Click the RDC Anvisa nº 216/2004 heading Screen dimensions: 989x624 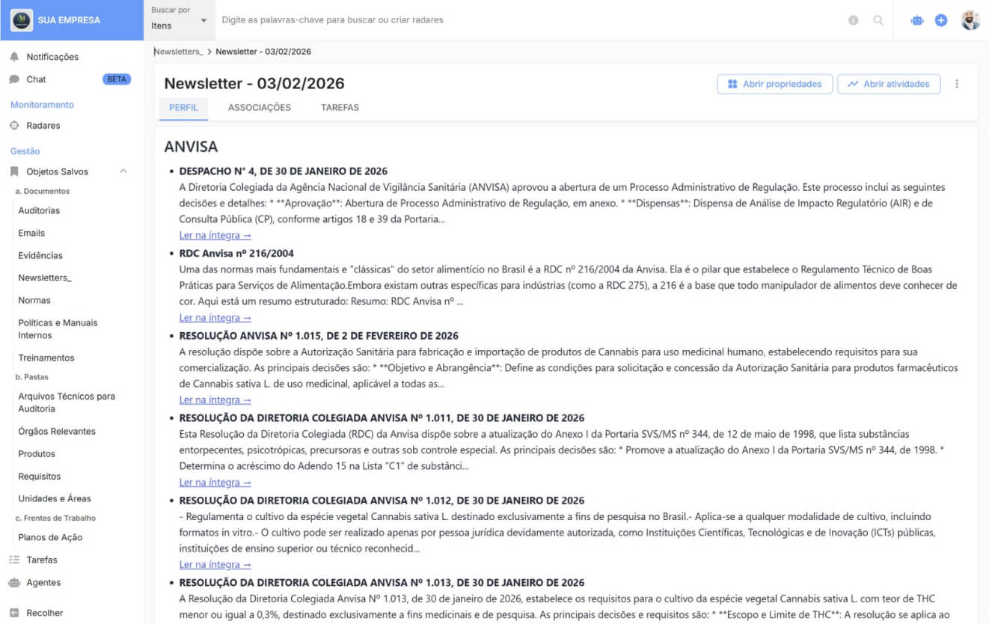[x=236, y=254]
